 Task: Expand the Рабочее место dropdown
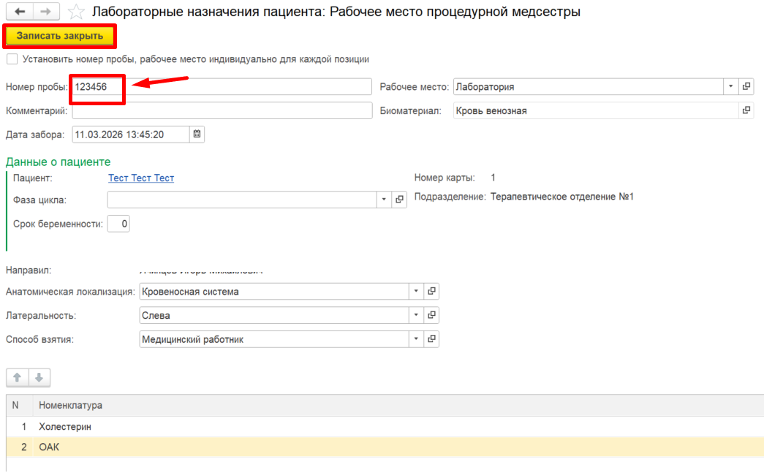click(731, 86)
